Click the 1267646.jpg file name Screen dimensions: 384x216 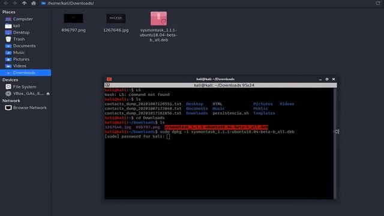pos(116,30)
